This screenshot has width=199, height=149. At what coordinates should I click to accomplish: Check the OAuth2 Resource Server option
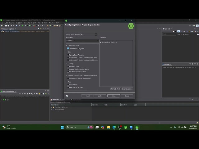coord(68,72)
